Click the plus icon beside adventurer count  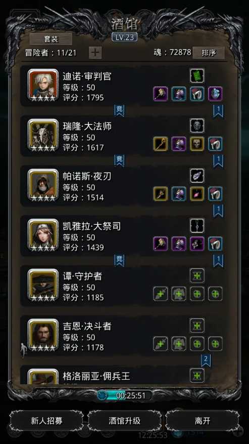coord(95,53)
